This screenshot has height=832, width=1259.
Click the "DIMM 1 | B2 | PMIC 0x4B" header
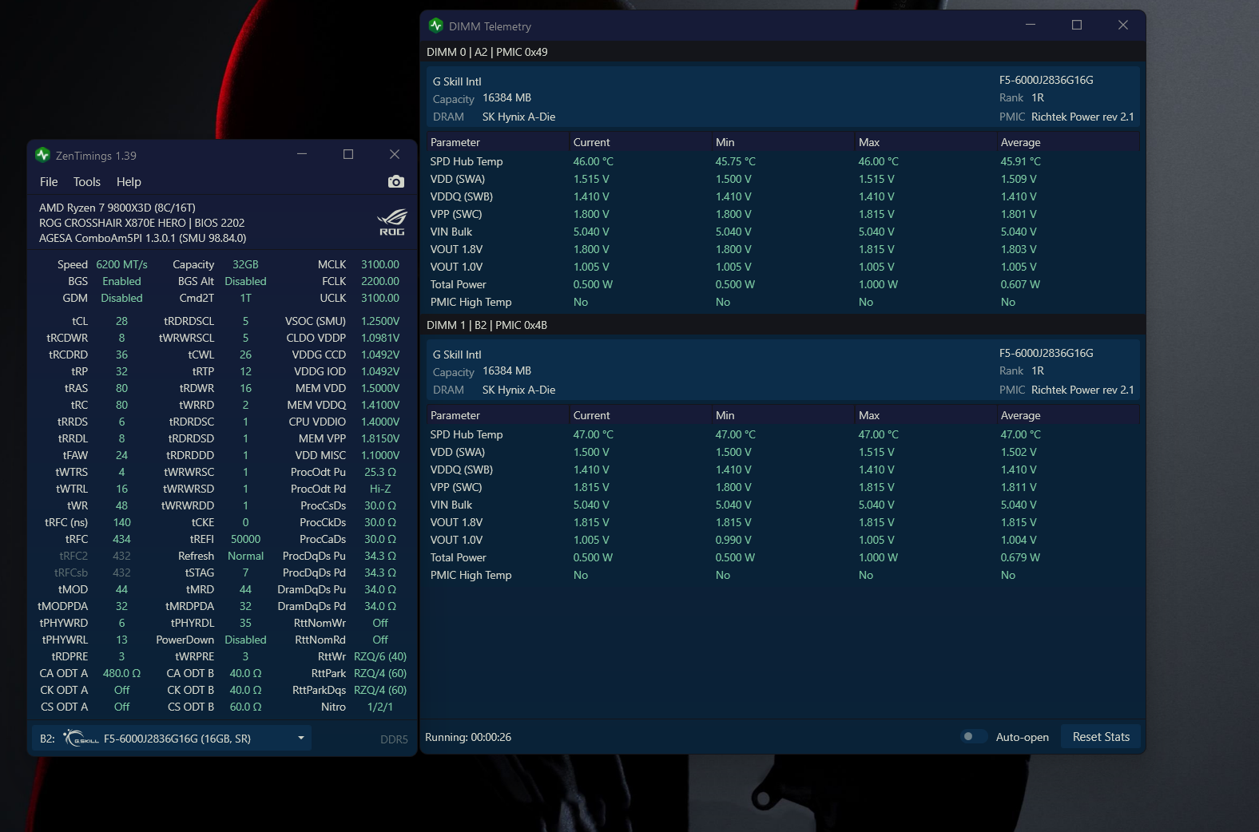pos(487,325)
